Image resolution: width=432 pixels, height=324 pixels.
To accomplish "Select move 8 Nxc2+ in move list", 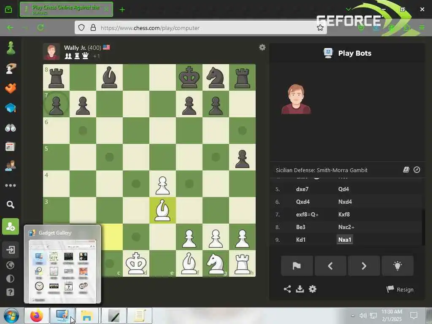I will click(x=346, y=227).
